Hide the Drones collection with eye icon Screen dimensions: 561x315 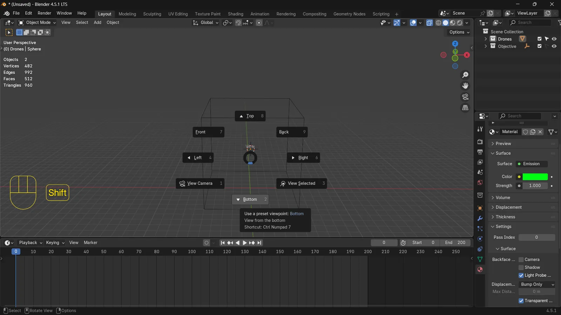pyautogui.click(x=554, y=39)
